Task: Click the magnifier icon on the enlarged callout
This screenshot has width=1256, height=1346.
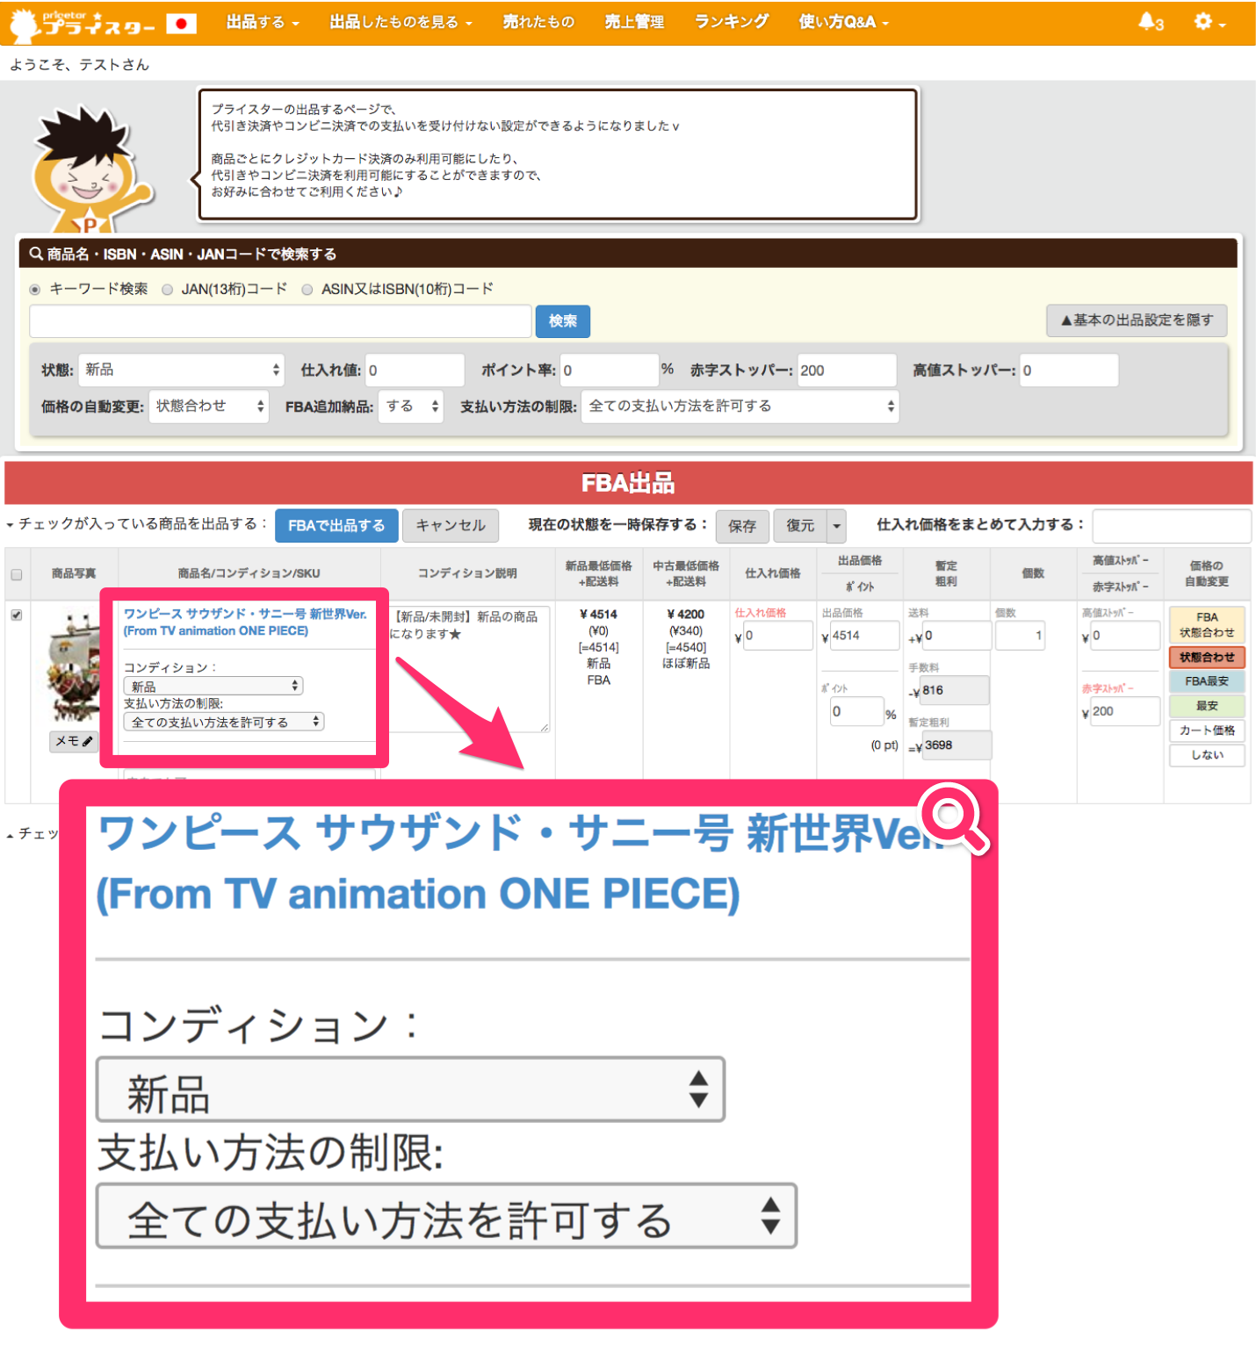Action: 954,818
